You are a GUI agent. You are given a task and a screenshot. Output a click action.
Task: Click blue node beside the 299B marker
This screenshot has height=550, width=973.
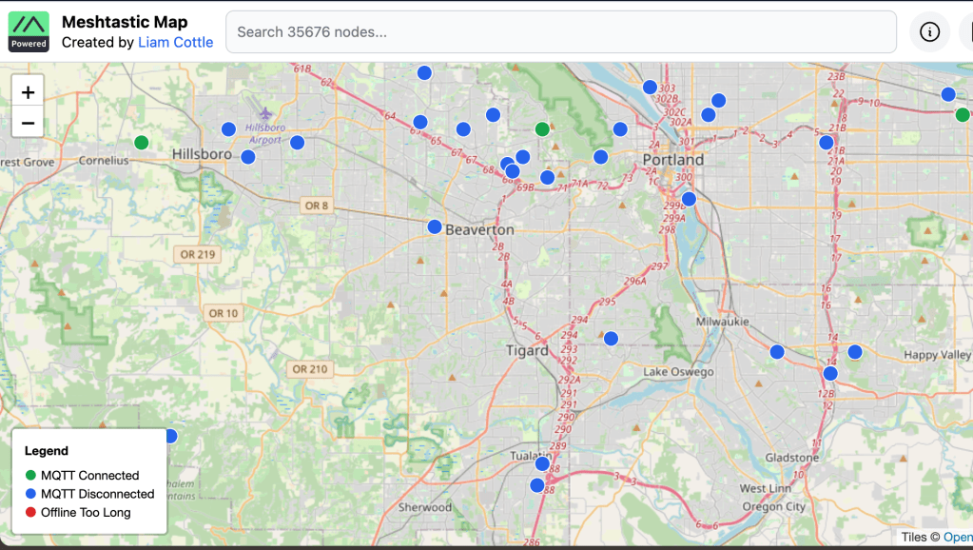(x=689, y=199)
